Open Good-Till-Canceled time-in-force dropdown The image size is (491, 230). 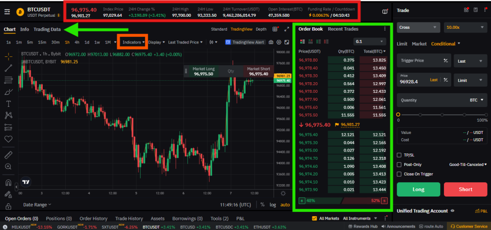(468, 164)
